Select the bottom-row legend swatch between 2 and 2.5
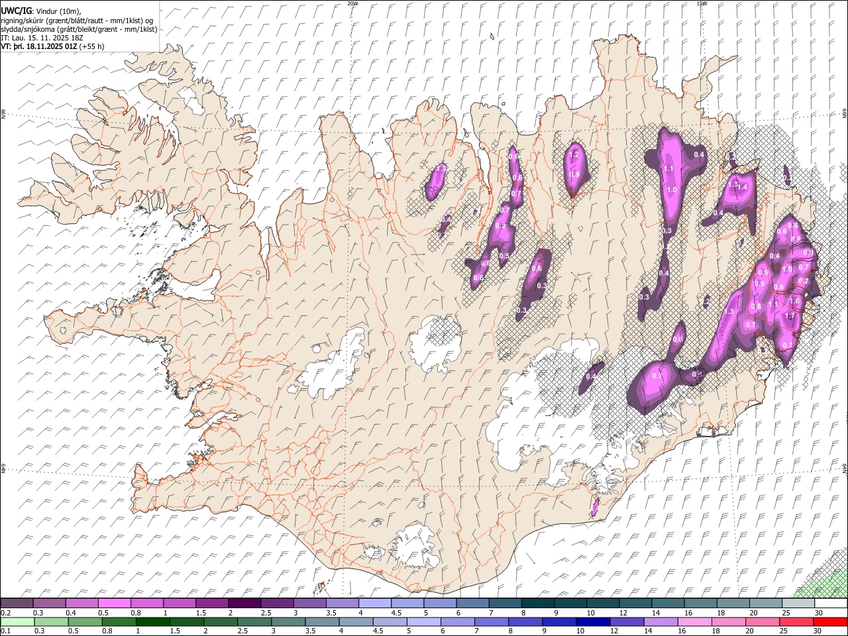848x636 pixels. (x=220, y=621)
